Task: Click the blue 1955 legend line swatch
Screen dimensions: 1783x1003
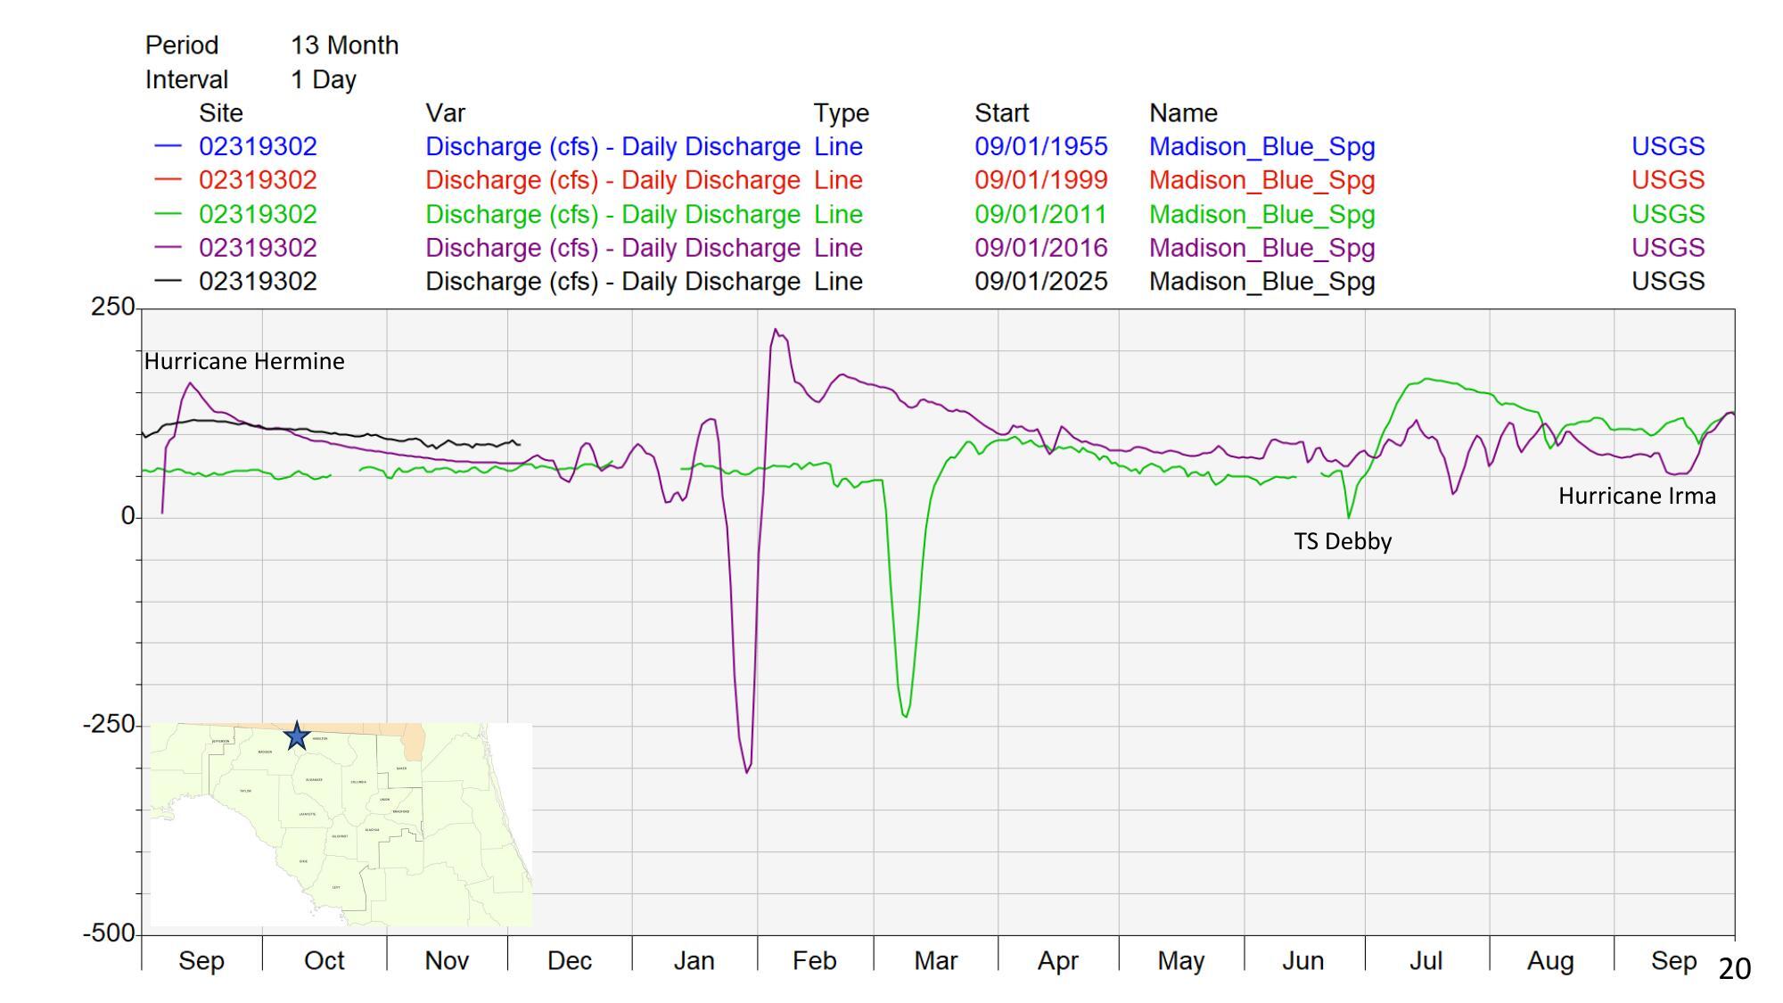Action: (168, 146)
